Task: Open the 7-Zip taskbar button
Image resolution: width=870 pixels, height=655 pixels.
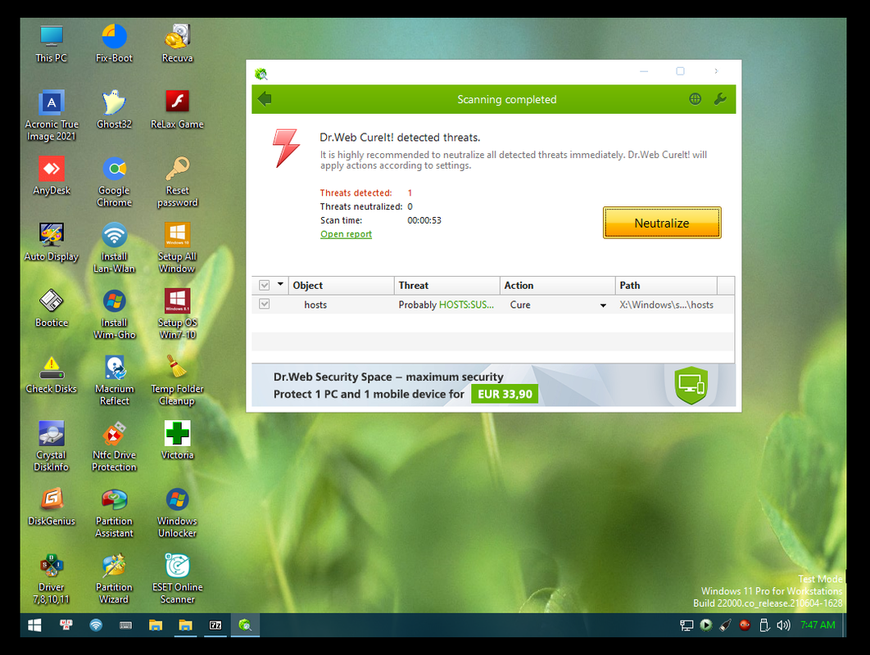Action: click(x=215, y=625)
